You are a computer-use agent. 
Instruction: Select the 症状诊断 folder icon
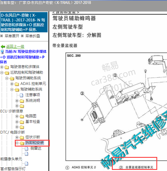click(x=22, y=138)
